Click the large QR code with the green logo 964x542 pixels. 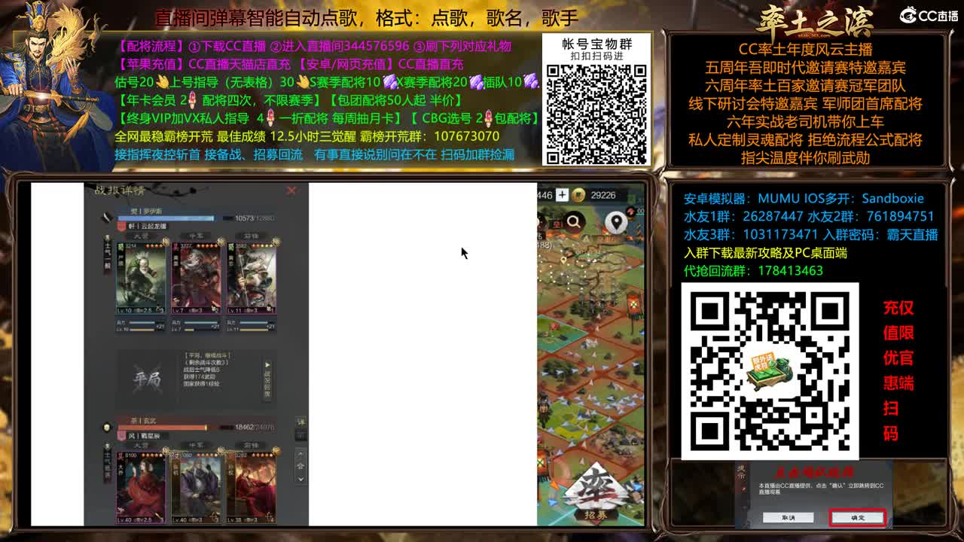(x=770, y=371)
